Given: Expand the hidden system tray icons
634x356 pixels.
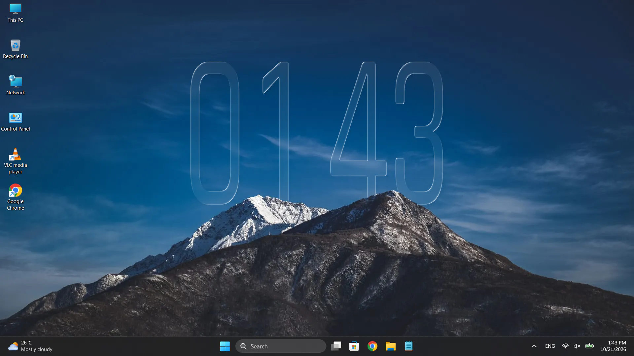Looking at the screenshot, I should pyautogui.click(x=534, y=346).
